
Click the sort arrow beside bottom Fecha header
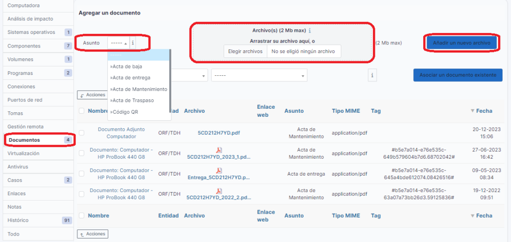pyautogui.click(x=473, y=216)
